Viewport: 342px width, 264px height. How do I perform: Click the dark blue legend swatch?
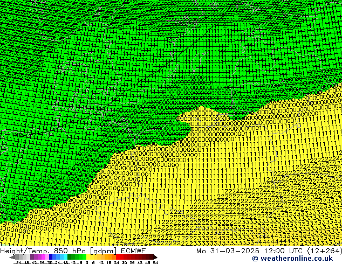(51, 256)
